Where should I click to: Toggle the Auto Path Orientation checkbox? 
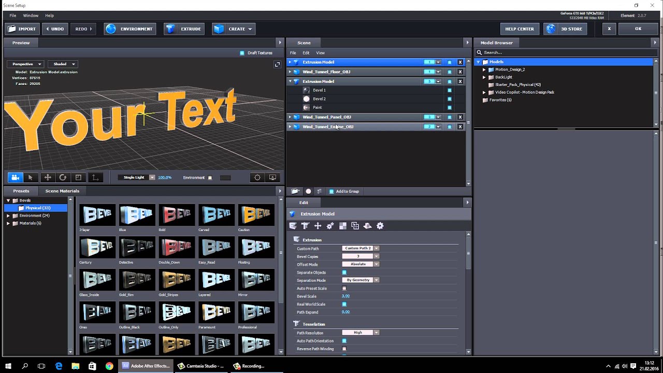(344, 341)
